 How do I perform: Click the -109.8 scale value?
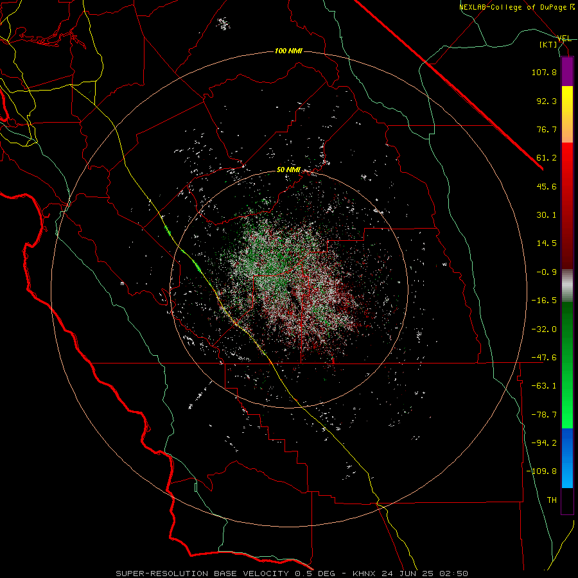pos(541,471)
